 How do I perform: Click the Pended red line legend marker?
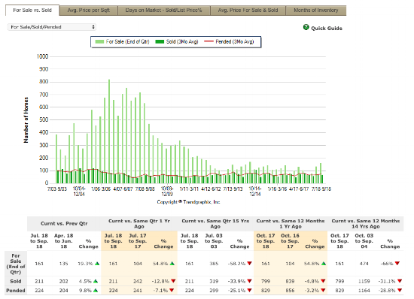(x=209, y=41)
